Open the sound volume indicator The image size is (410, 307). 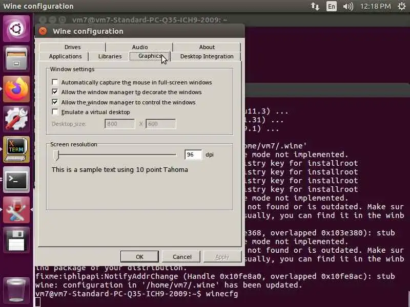[348, 6]
